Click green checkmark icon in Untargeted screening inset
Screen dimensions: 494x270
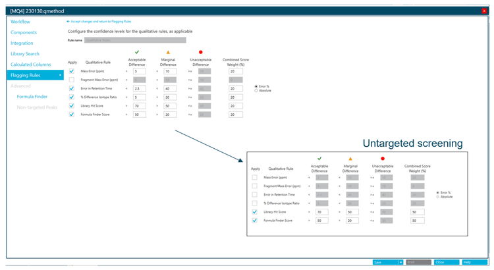click(319, 158)
